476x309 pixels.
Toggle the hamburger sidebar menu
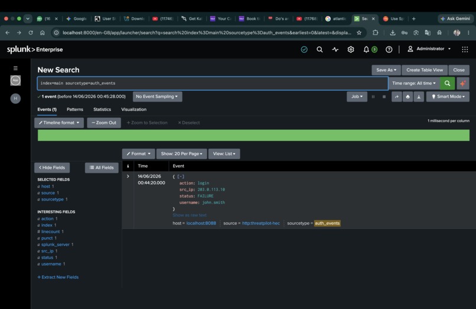(15, 68)
